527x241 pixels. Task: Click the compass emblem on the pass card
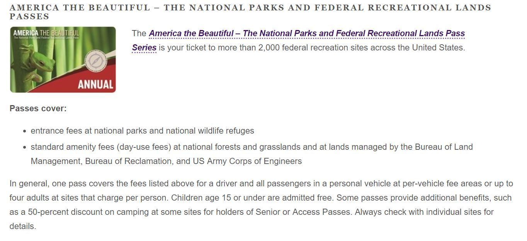[x=95, y=61]
